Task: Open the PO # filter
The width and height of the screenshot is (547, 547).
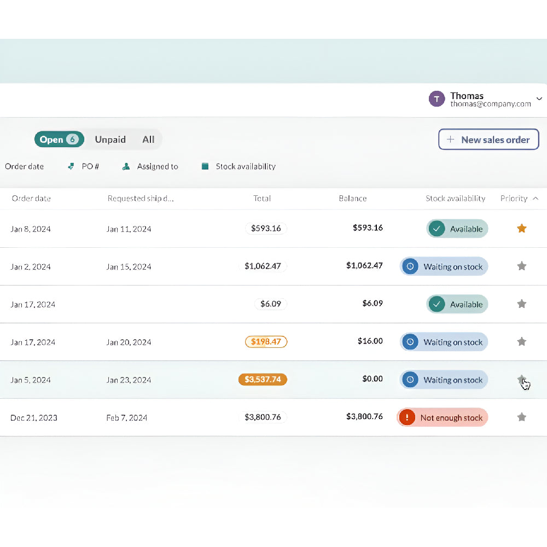Action: 83,166
